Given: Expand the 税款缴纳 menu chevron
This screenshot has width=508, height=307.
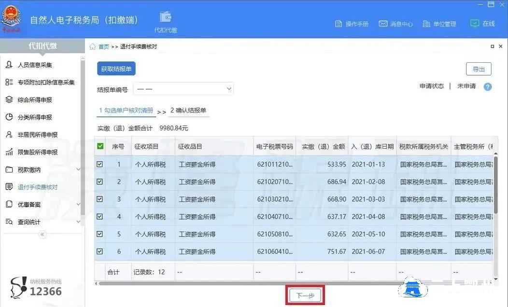Looking at the screenshot, I should pyautogui.click(x=78, y=169).
